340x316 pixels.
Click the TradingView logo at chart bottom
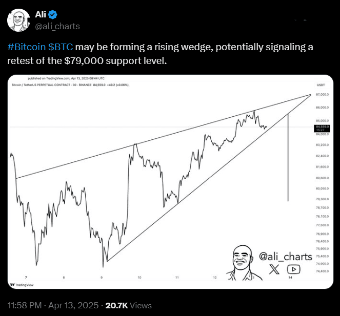22,285
